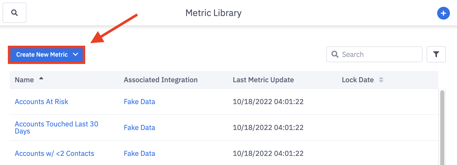
Task: Toggle Lock Date sort arrows
Action: pyautogui.click(x=381, y=80)
